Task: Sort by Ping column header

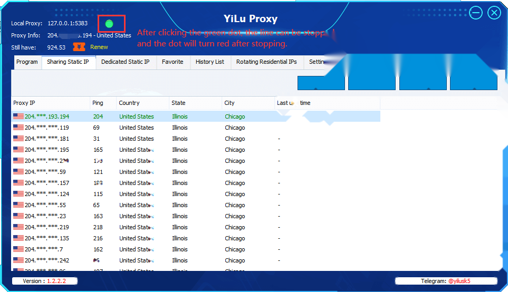Action: coord(103,103)
